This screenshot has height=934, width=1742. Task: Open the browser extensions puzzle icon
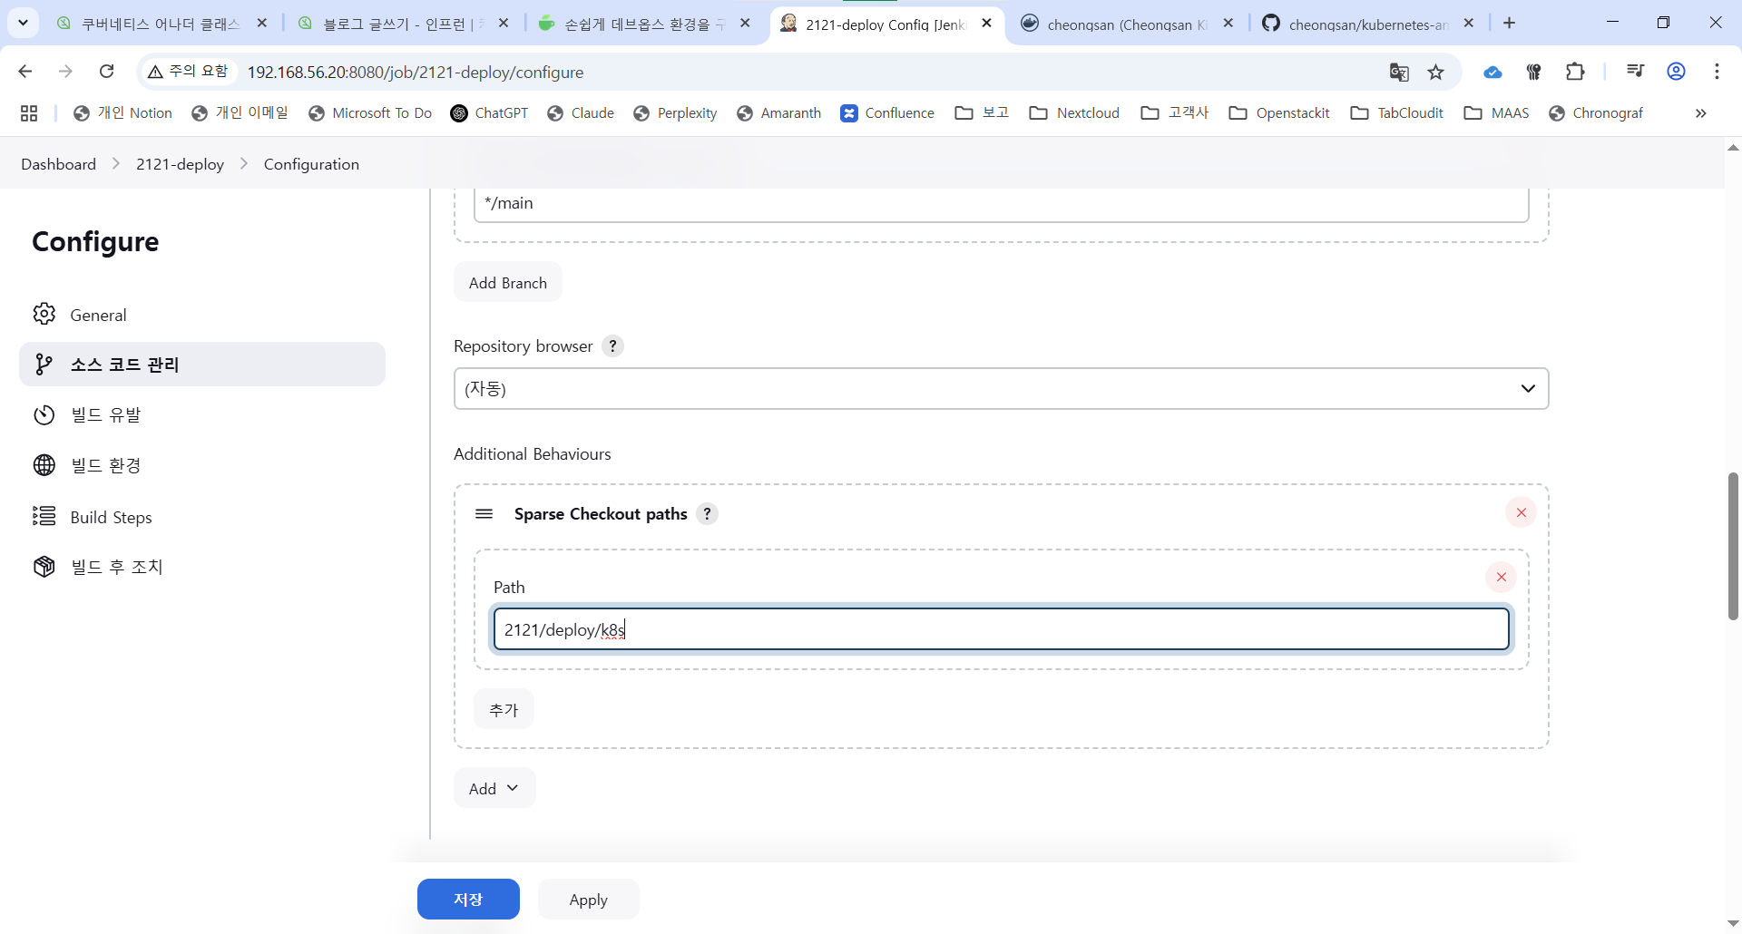1576,72
